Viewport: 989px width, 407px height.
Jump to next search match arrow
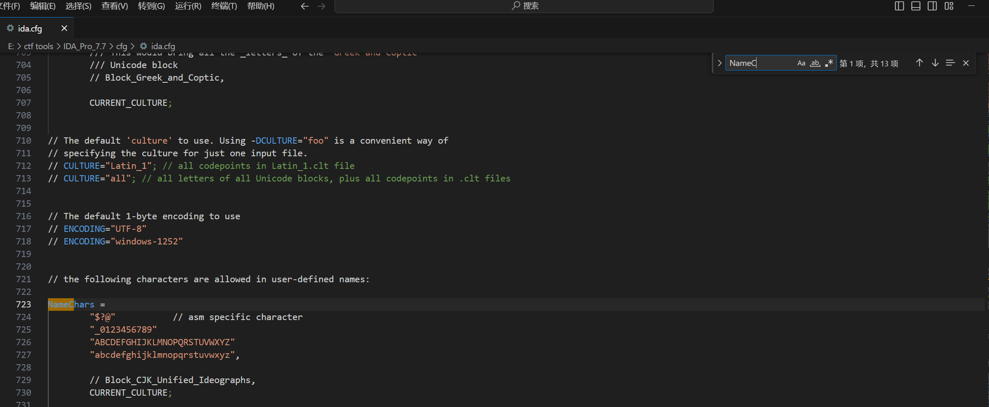[935, 63]
